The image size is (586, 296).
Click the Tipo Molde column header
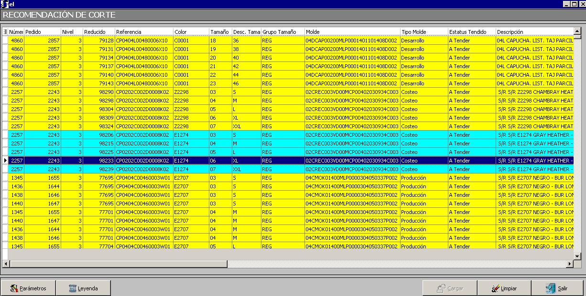[423, 32]
